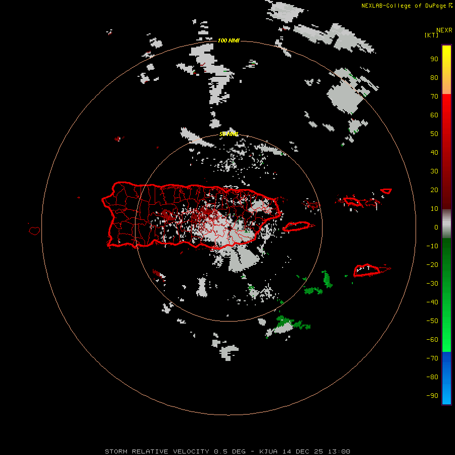
Task: Click the 90 value on the velocity scale
Action: [434, 59]
